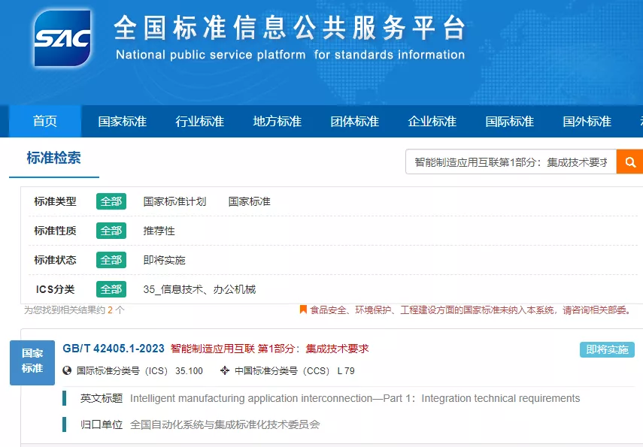Click the SAC logo icon
This screenshot has width=643, height=447.
click(62, 38)
